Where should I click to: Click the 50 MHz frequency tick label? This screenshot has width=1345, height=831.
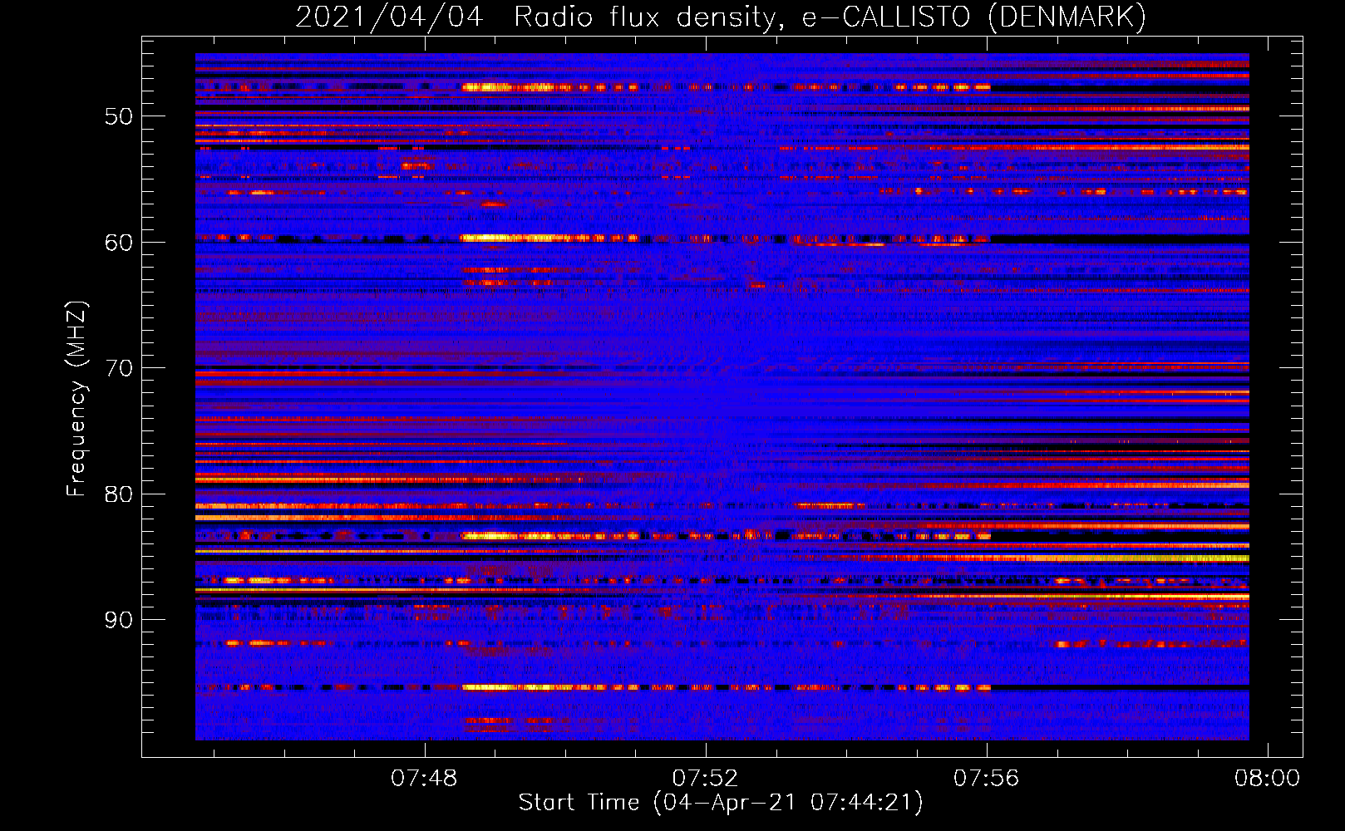pos(119,116)
